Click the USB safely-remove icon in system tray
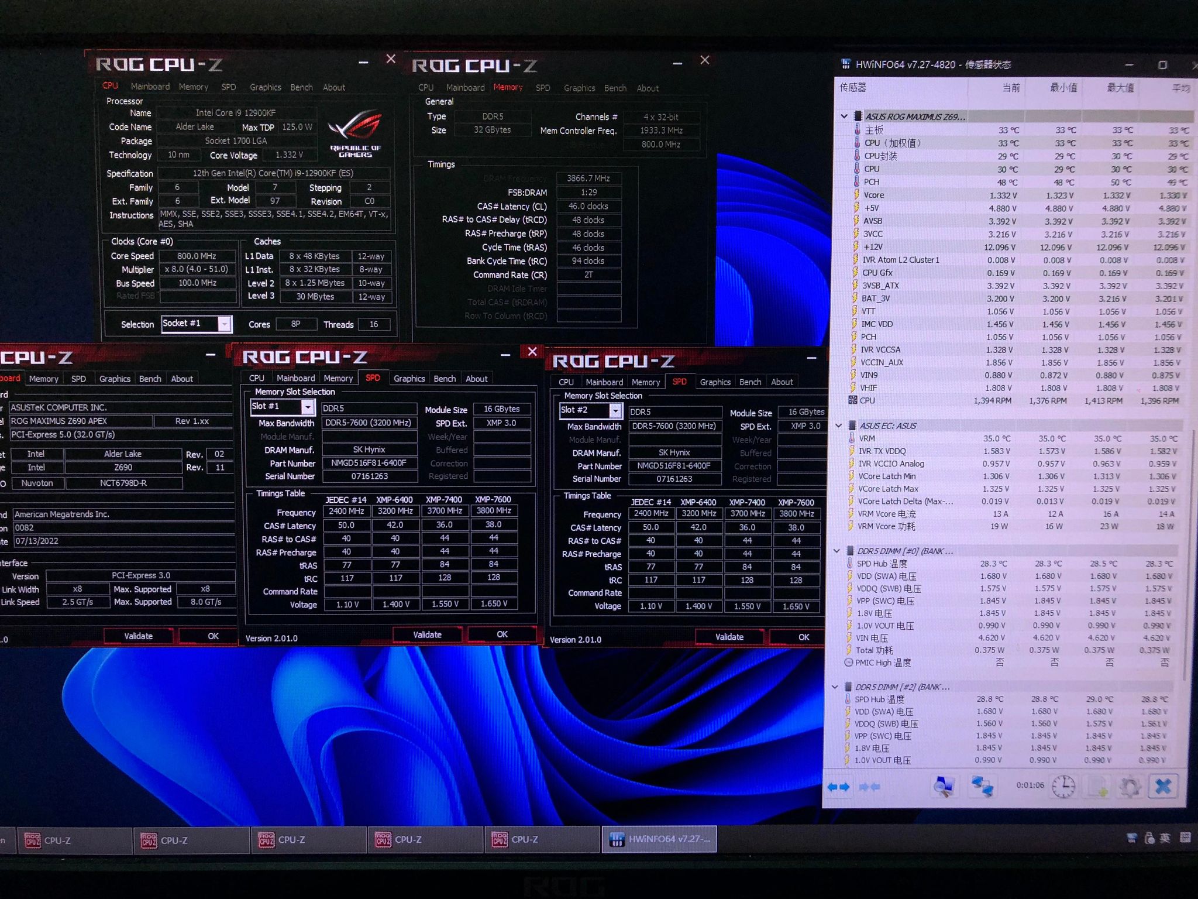 click(x=1149, y=838)
